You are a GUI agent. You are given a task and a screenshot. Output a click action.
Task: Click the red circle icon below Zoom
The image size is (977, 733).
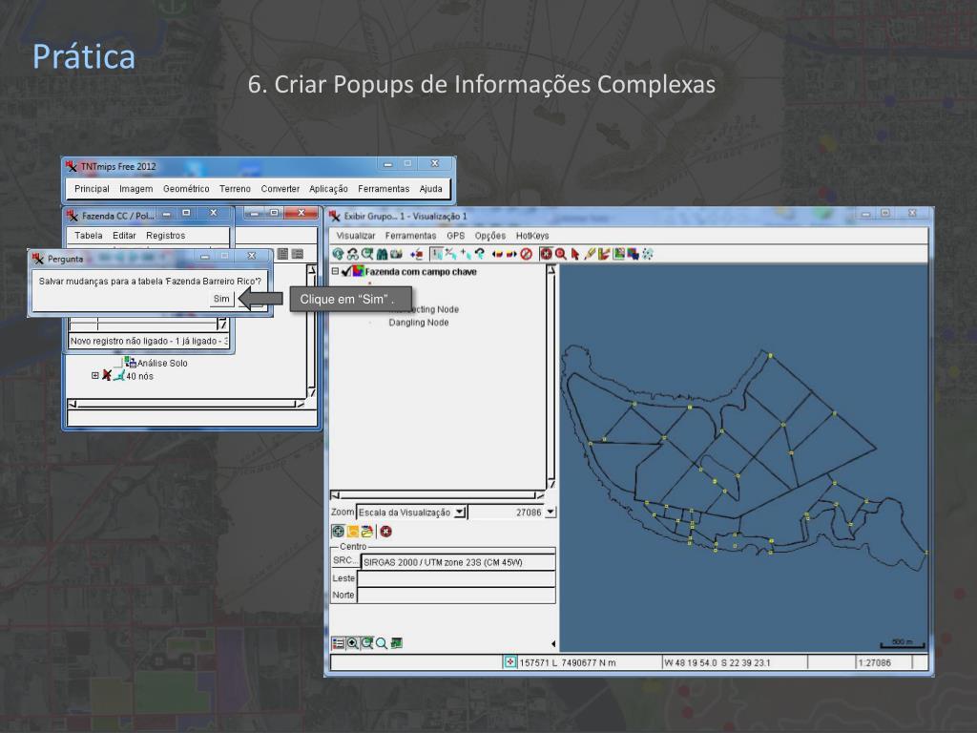385,532
